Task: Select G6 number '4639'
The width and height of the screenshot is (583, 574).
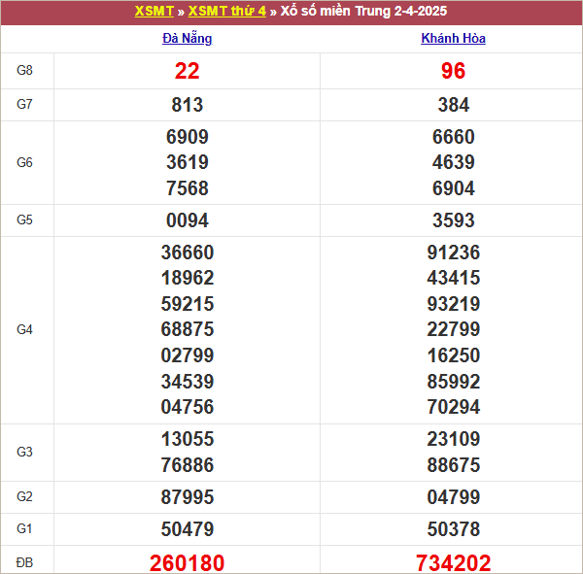Action: (x=453, y=162)
